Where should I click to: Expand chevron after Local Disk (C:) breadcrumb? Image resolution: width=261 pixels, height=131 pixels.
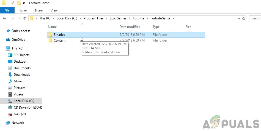(x=80, y=18)
